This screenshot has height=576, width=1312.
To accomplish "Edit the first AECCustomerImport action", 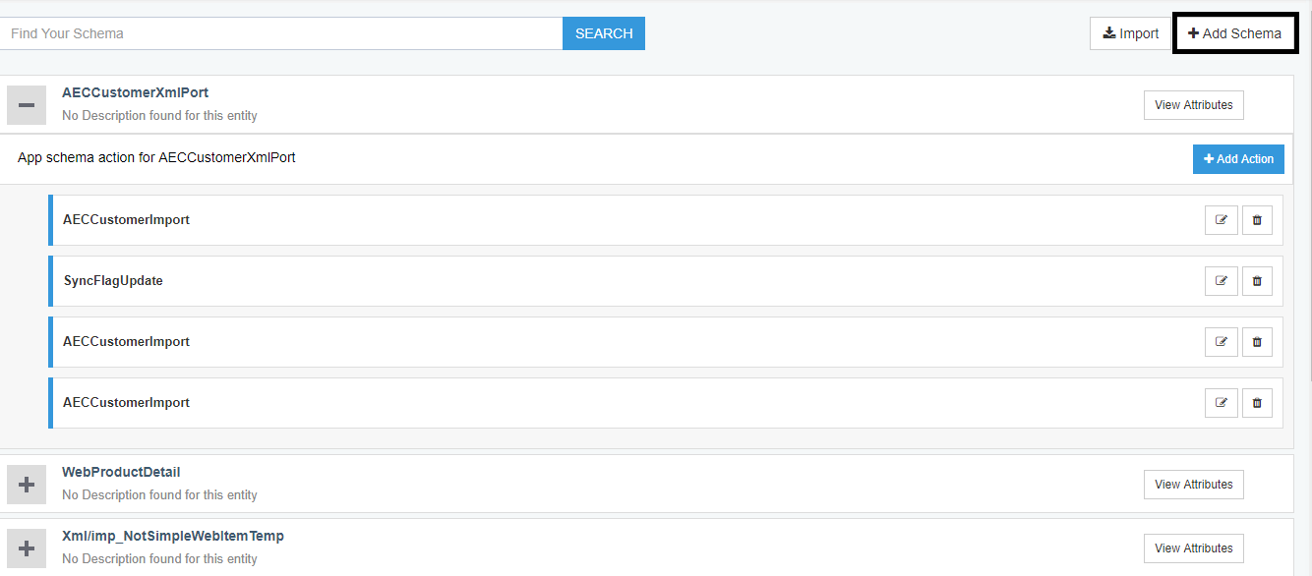I will coord(1221,220).
